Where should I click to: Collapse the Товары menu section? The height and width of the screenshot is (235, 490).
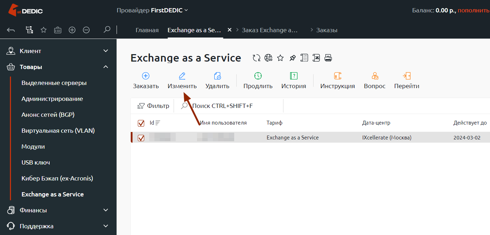click(x=58, y=67)
